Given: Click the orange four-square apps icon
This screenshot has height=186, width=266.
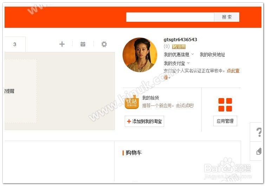Looking at the screenshot, I should tap(225, 105).
